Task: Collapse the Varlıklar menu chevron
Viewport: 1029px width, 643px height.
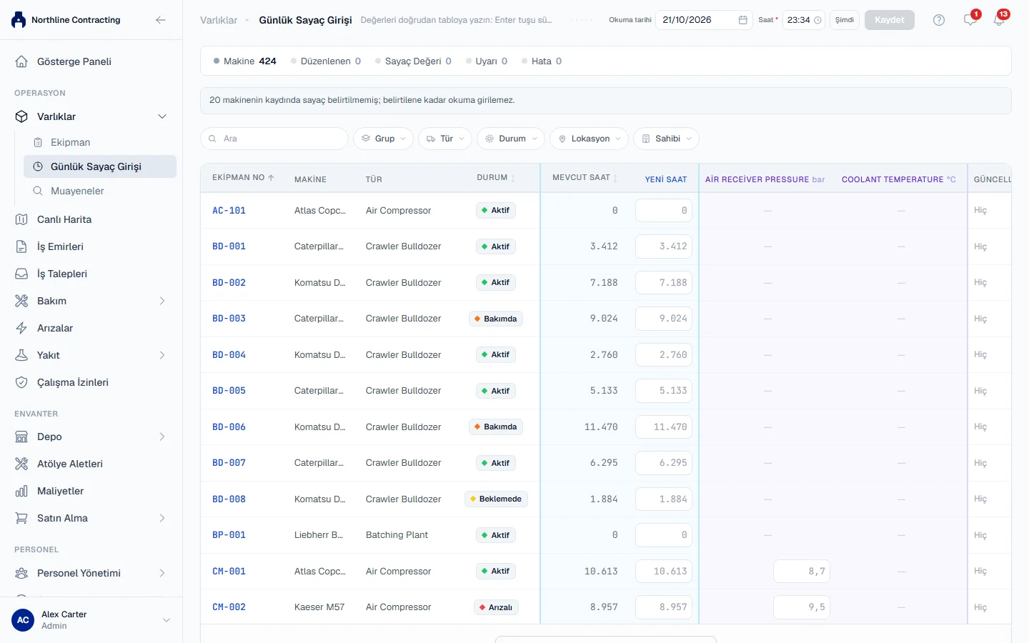Action: click(162, 116)
